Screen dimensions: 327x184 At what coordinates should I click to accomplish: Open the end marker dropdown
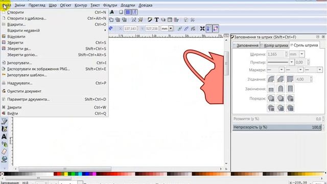point(320,70)
